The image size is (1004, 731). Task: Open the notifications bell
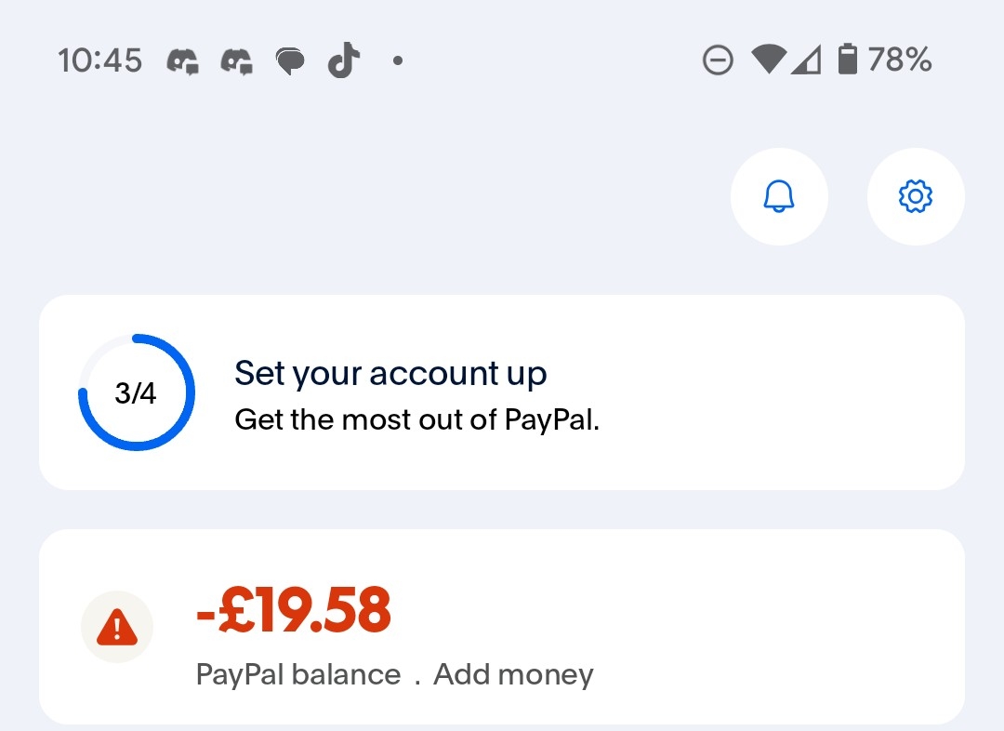tap(779, 196)
